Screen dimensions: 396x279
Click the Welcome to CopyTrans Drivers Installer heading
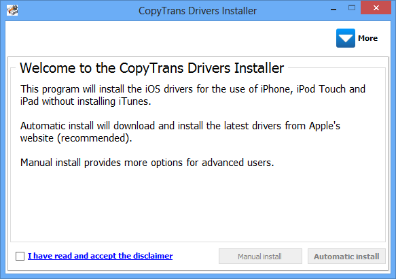(151, 68)
